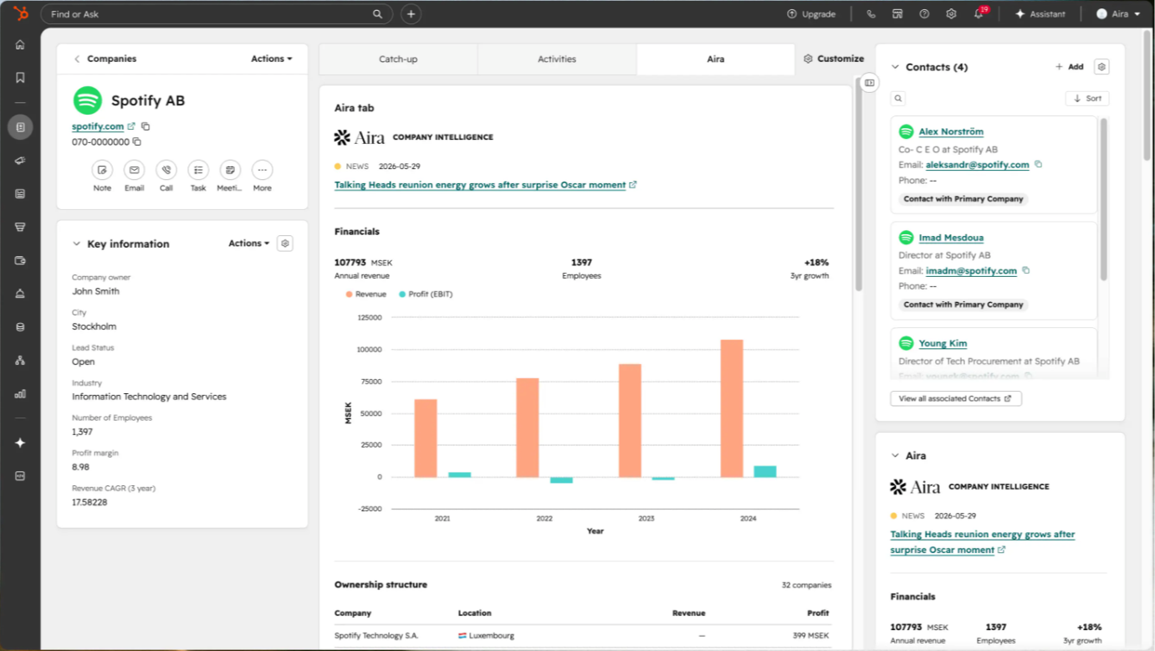The height and width of the screenshot is (651, 1155).
Task: Collapse the Key information section
Action: coord(76,244)
